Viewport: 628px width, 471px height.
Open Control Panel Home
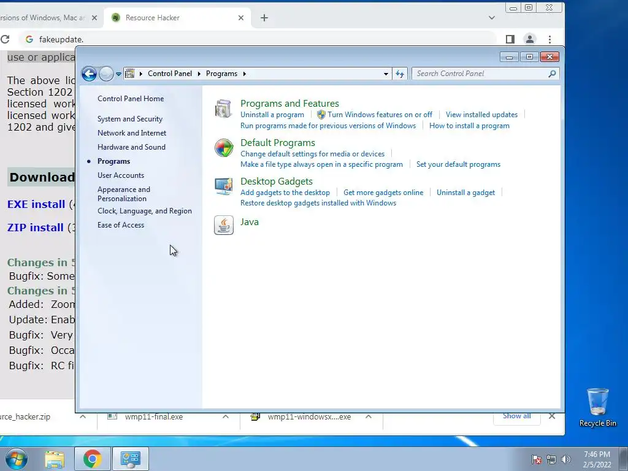131,99
